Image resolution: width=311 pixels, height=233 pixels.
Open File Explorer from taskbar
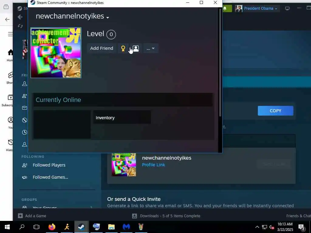111,227
